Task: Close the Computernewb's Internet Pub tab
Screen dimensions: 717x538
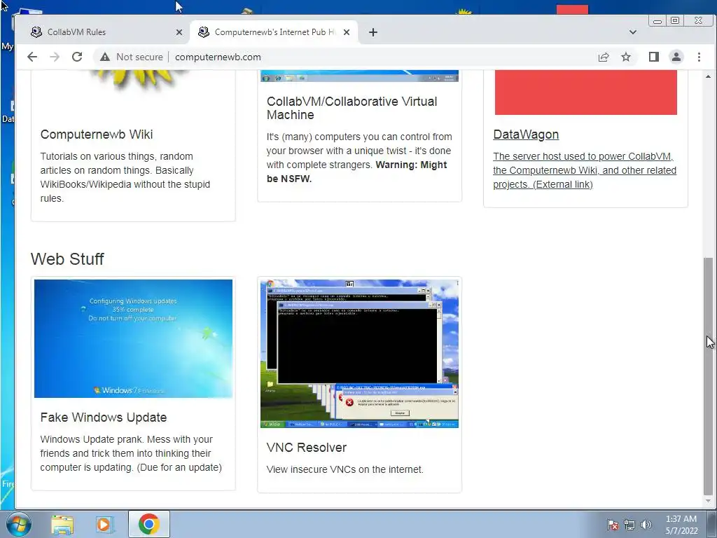Action: 347,32
